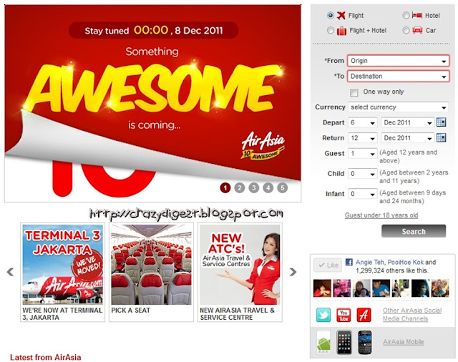Open the Return date calendar icon
The width and height of the screenshot is (458, 362).
click(x=441, y=137)
